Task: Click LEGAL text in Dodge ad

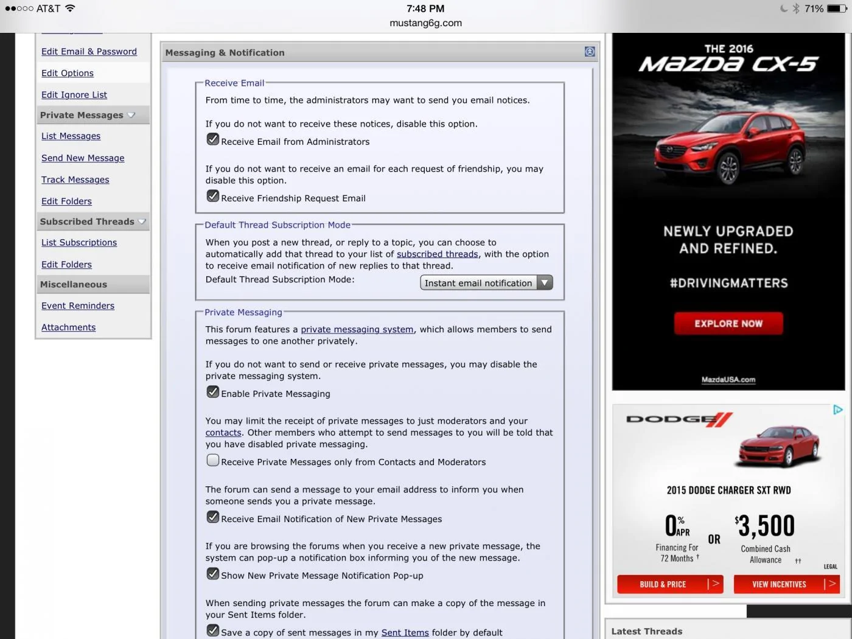Action: click(x=831, y=567)
